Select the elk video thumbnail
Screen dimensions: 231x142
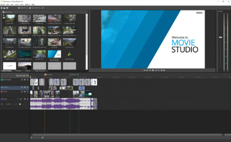point(54,42)
